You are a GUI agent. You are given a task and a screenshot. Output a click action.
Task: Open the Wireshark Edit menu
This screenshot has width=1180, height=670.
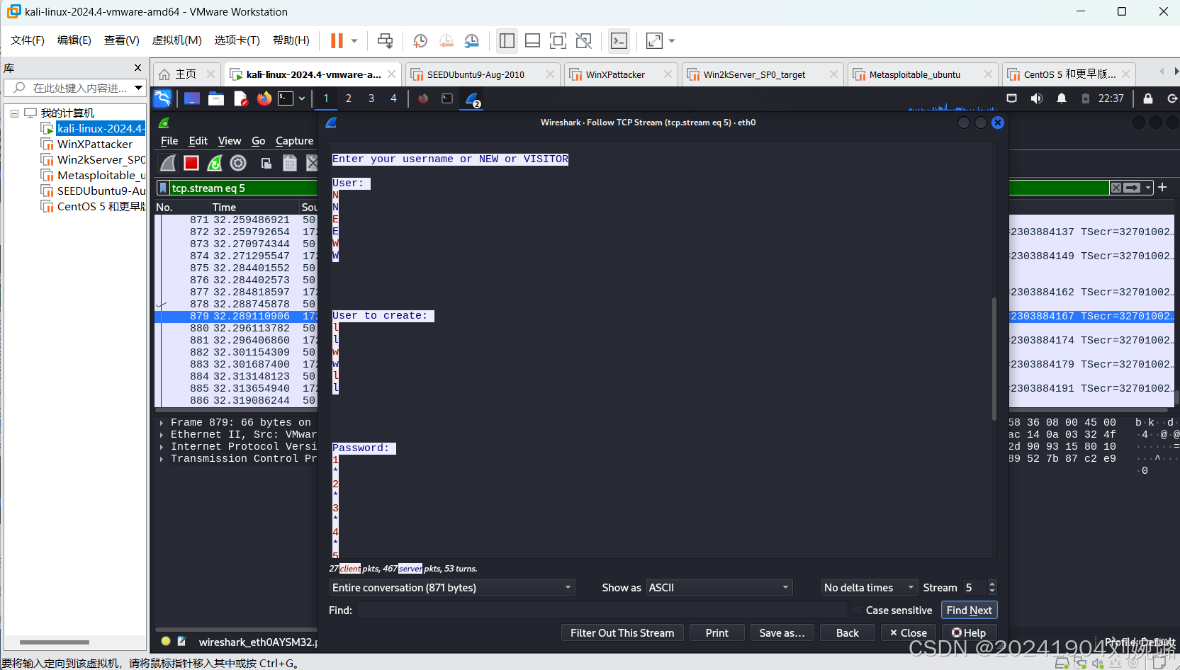click(x=198, y=141)
